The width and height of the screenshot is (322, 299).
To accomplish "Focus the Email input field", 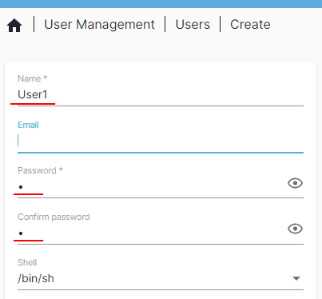I will (x=161, y=141).
